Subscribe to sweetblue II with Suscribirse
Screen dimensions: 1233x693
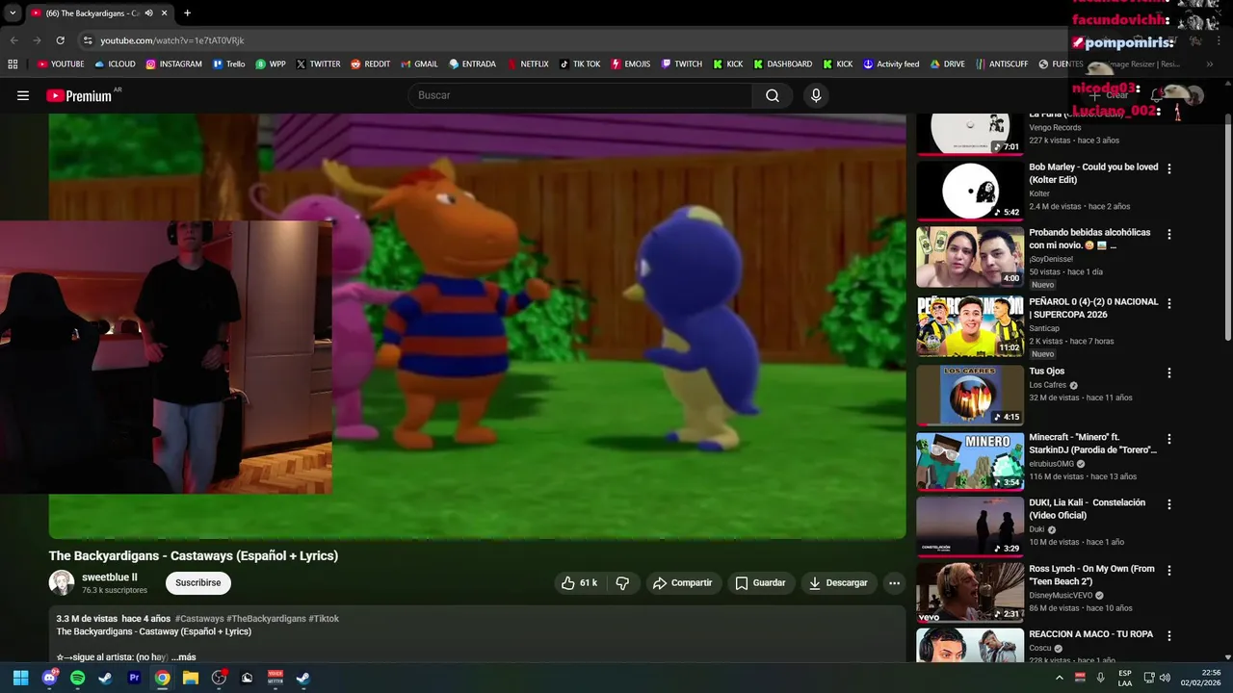click(198, 582)
